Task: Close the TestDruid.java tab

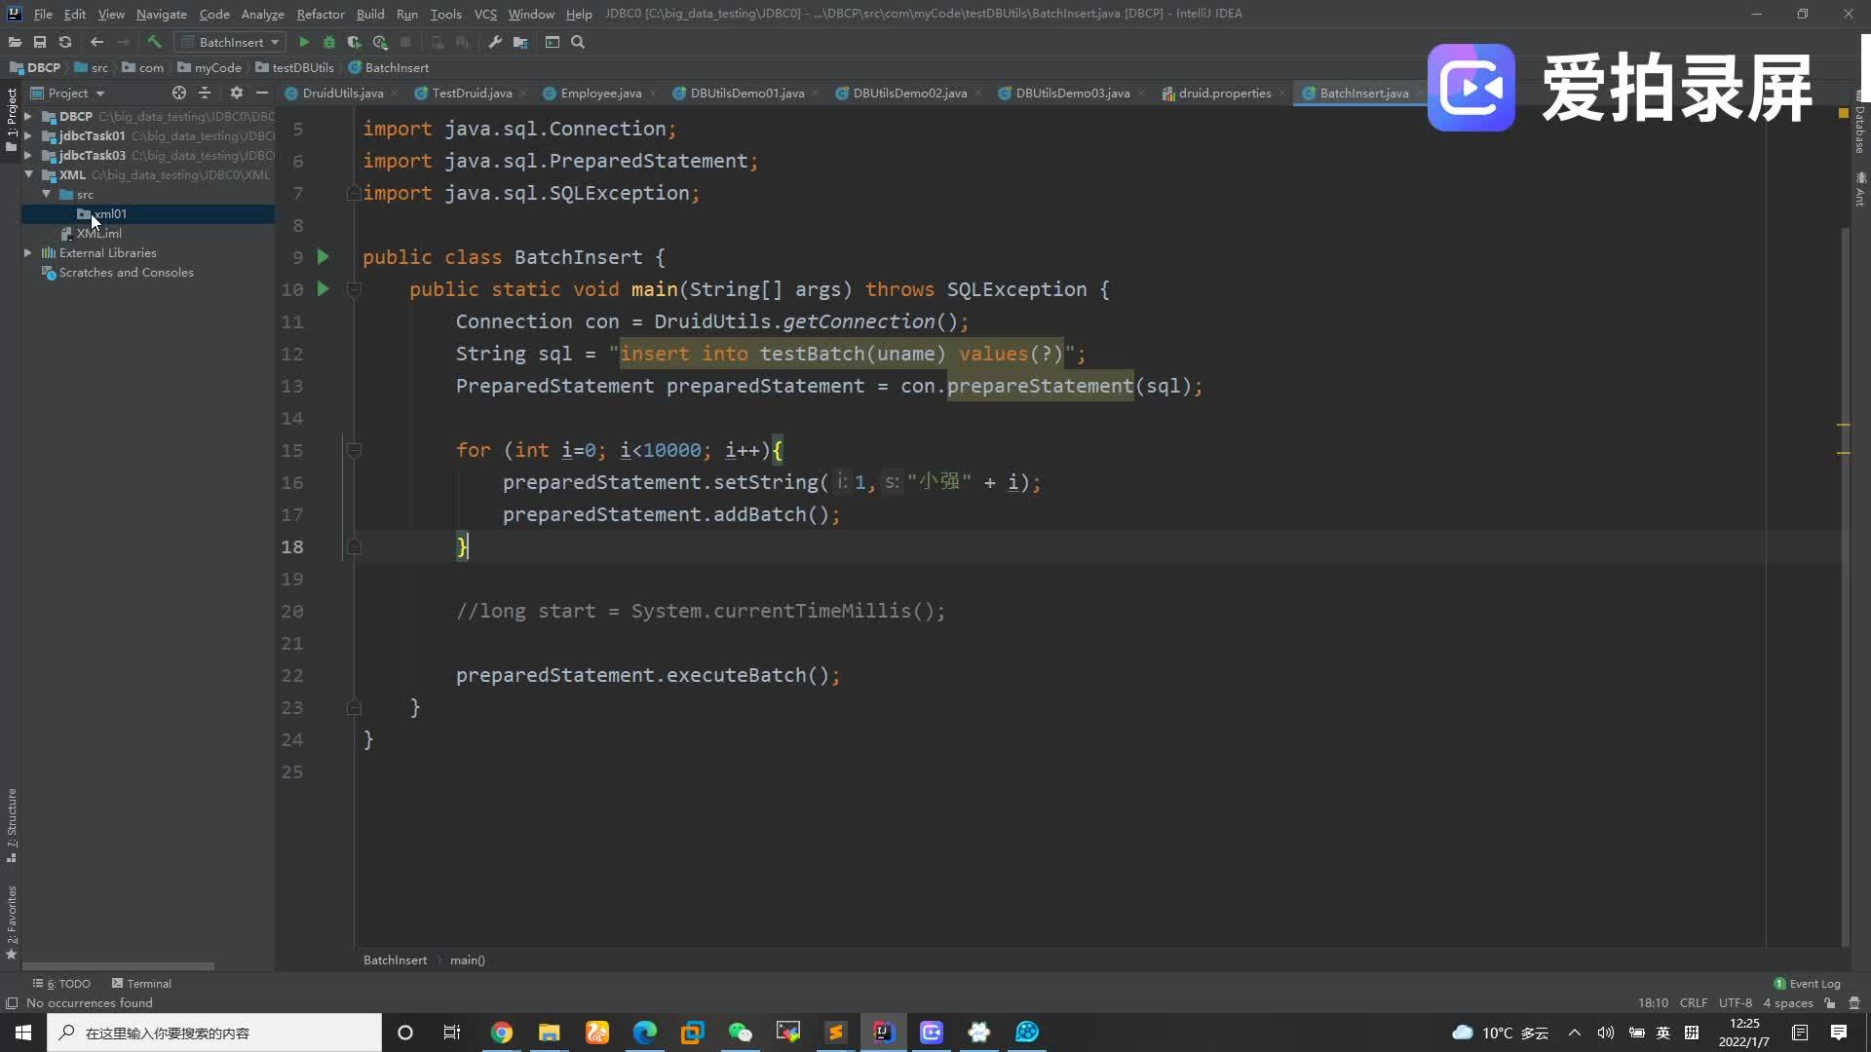Action: click(523, 94)
